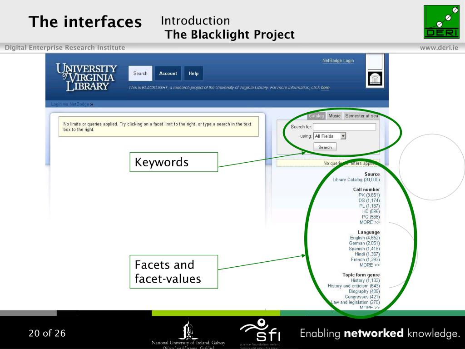Click the Search submit button

click(x=325, y=147)
